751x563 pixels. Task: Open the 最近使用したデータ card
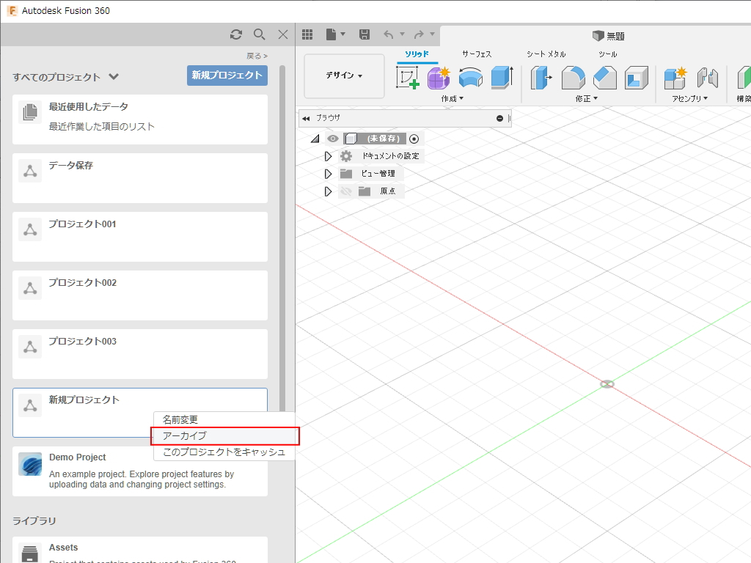[140, 119]
